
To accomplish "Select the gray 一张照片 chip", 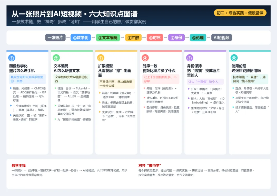I will click(55, 38).
